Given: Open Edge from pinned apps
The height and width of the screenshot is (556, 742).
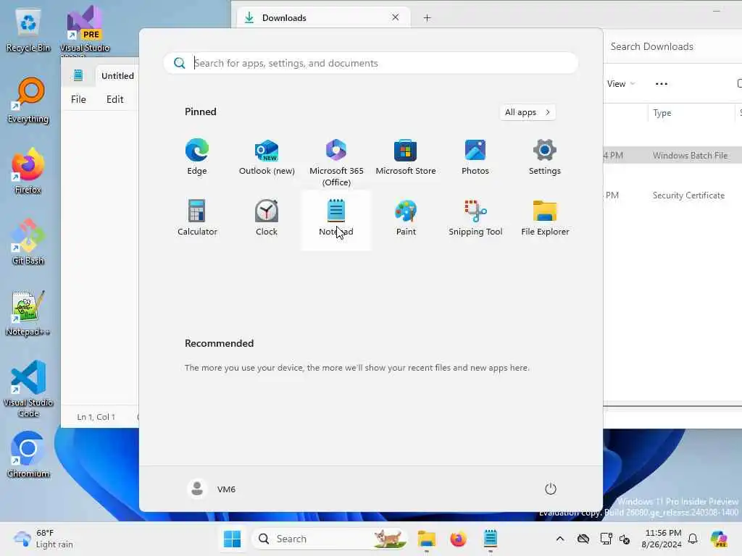Looking at the screenshot, I should pyautogui.click(x=197, y=158).
